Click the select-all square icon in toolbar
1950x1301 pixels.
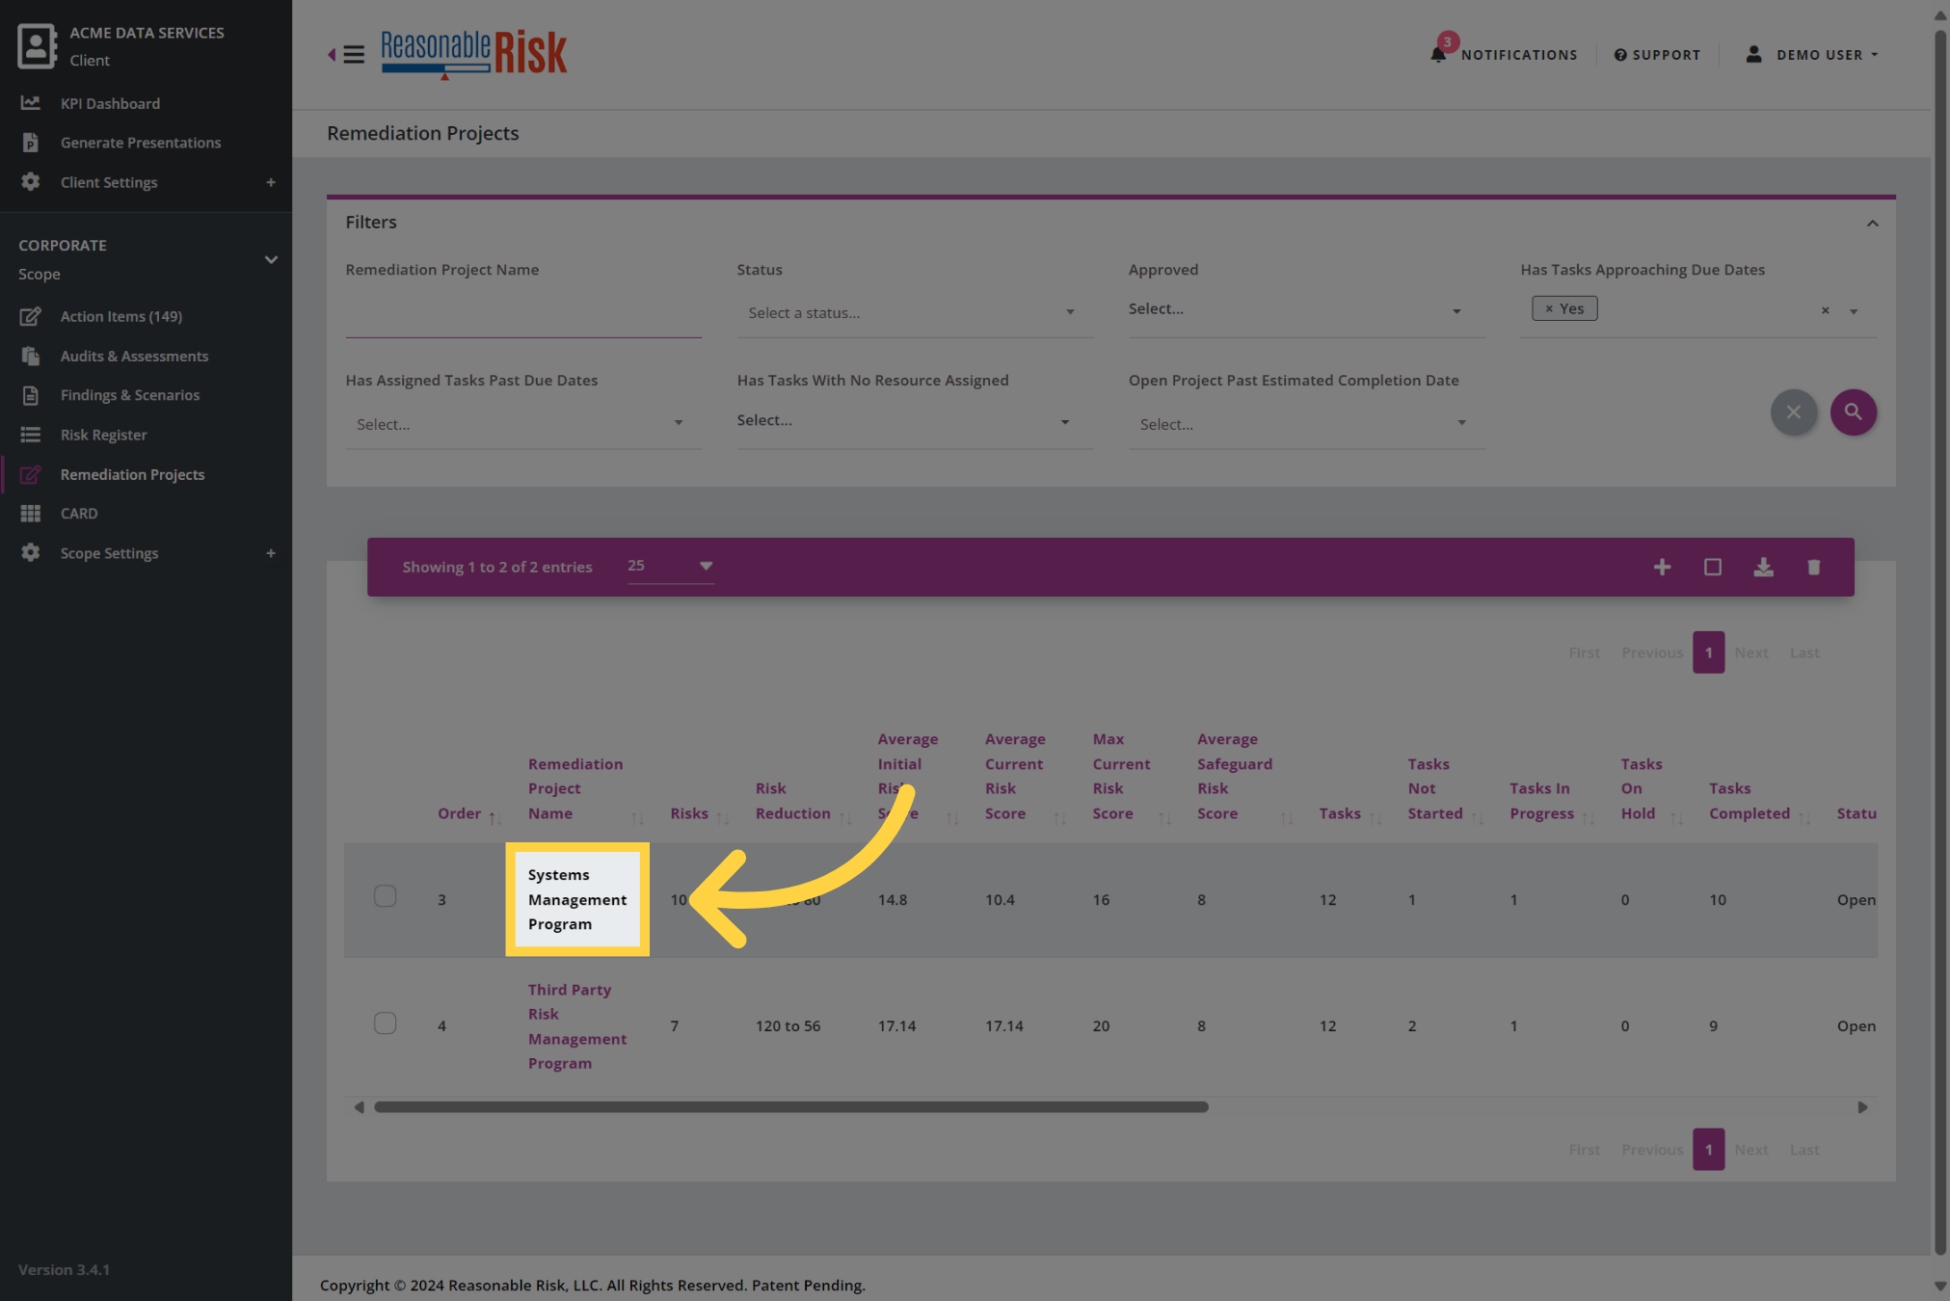[x=1713, y=567]
